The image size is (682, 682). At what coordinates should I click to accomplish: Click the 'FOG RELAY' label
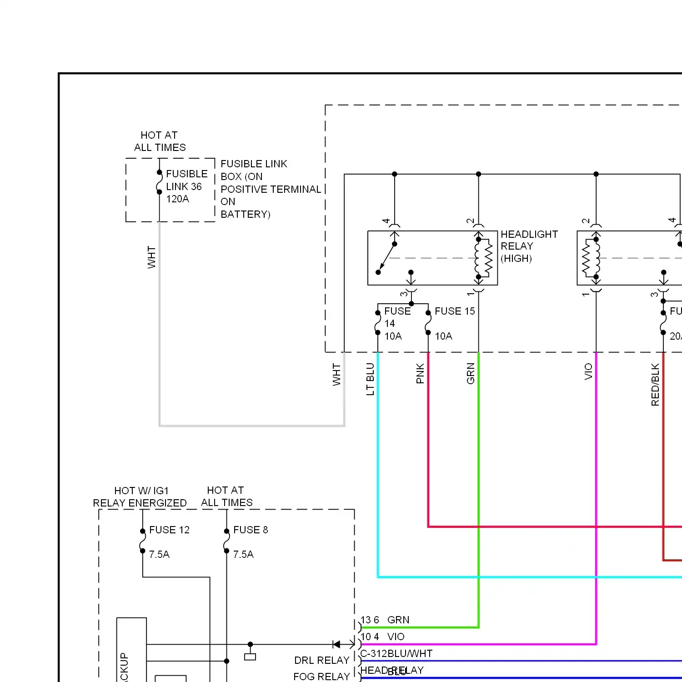[321, 677]
